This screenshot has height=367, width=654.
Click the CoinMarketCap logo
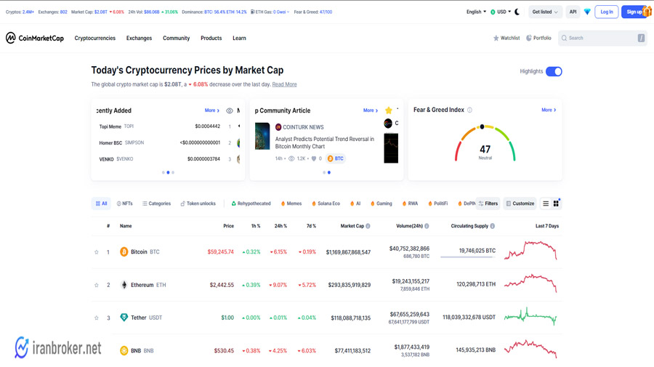tap(35, 38)
